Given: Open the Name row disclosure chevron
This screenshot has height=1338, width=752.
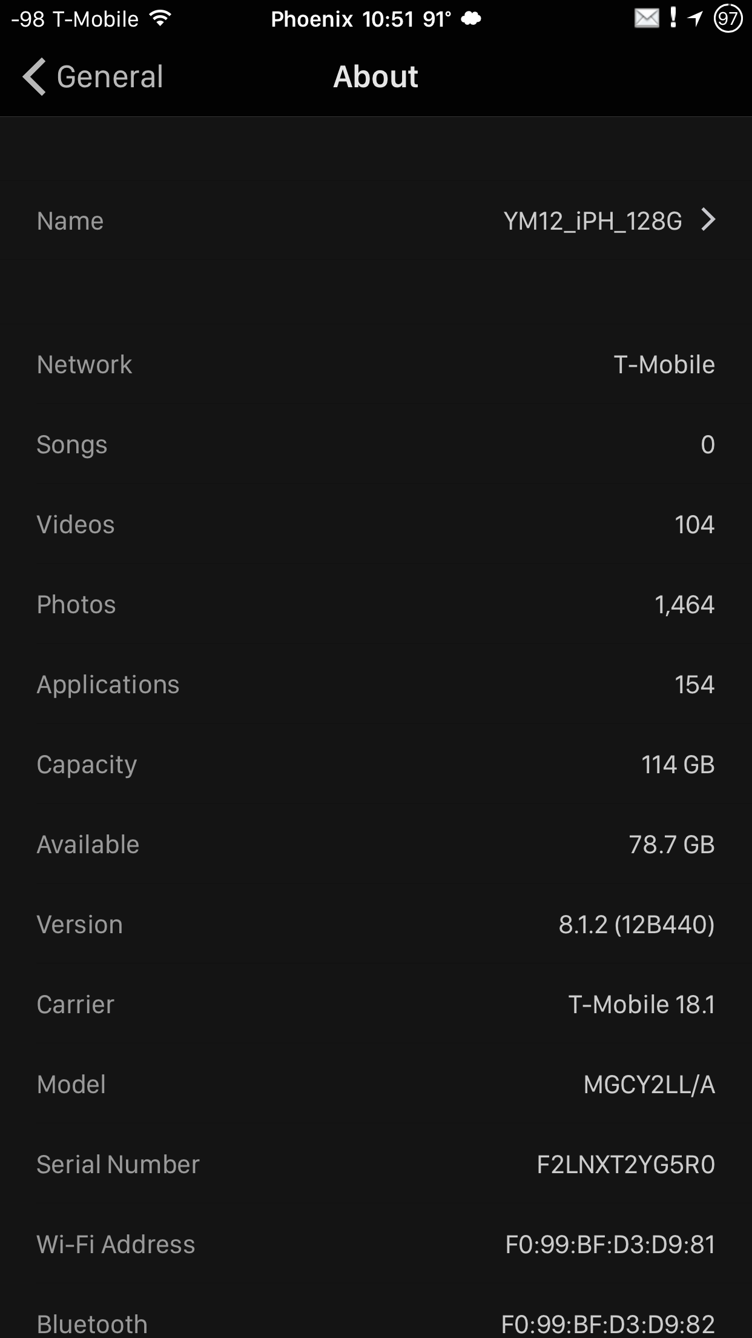Looking at the screenshot, I should pyautogui.click(x=708, y=220).
